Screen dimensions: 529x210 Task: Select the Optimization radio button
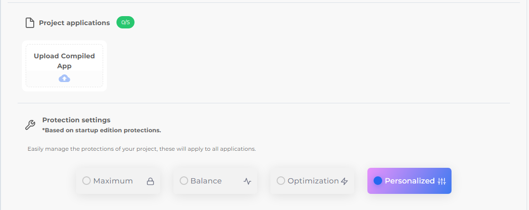(281, 181)
